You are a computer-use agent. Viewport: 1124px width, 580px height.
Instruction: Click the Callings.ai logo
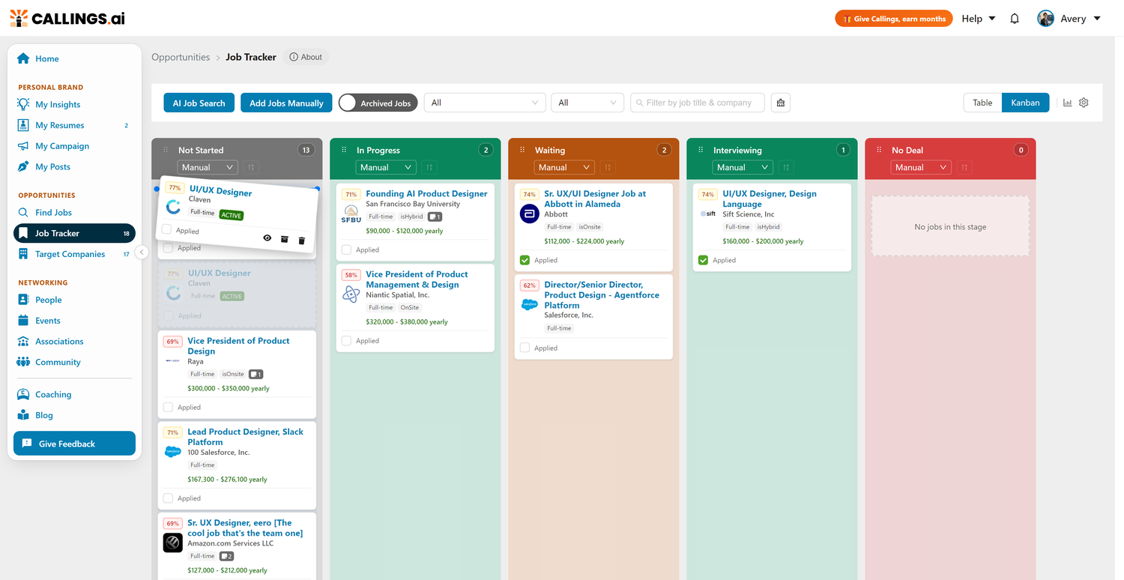coord(67,18)
